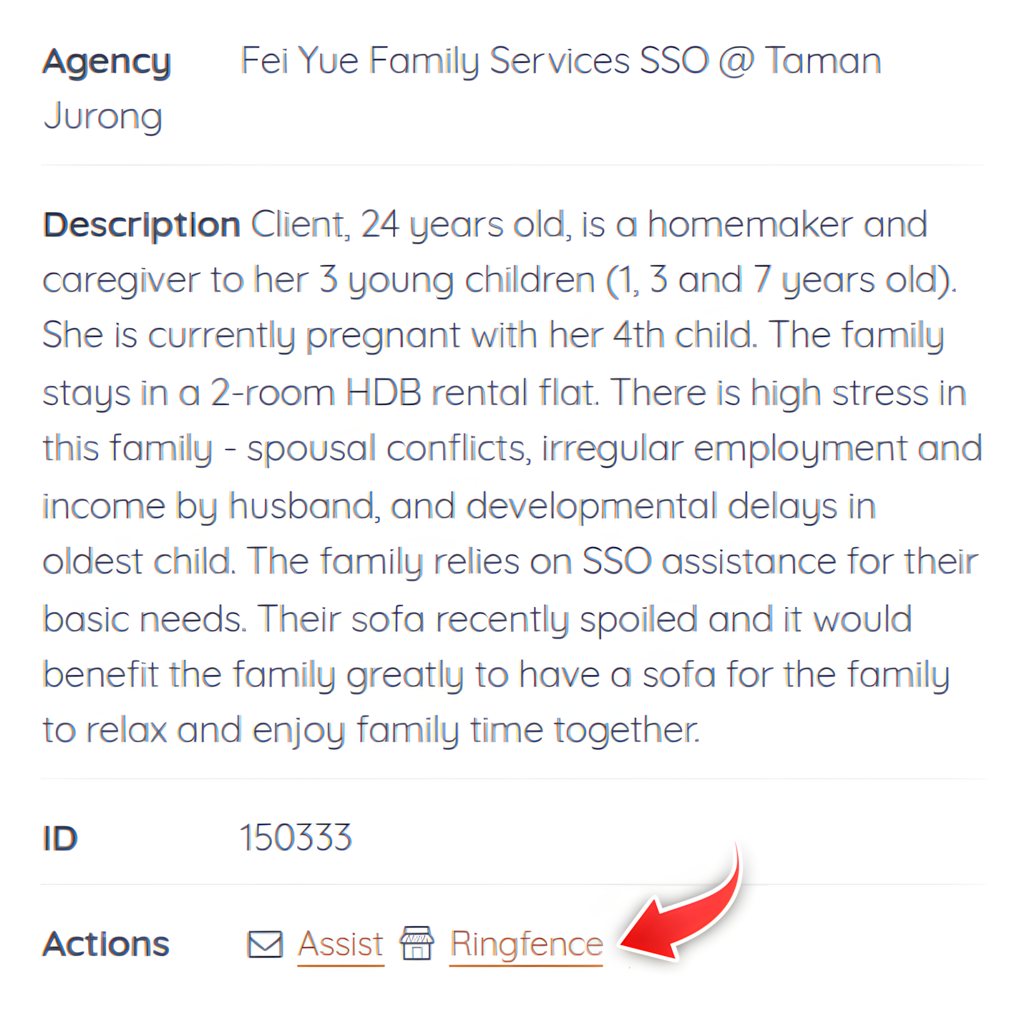Click the text "Client, 24 years old"

pyautogui.click(x=407, y=225)
